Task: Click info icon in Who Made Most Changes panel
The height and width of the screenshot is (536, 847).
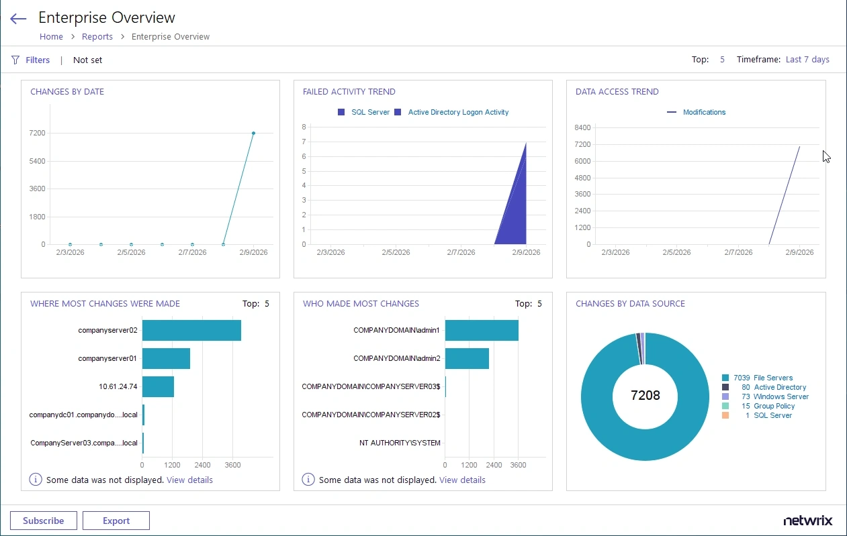Action: [x=308, y=480]
